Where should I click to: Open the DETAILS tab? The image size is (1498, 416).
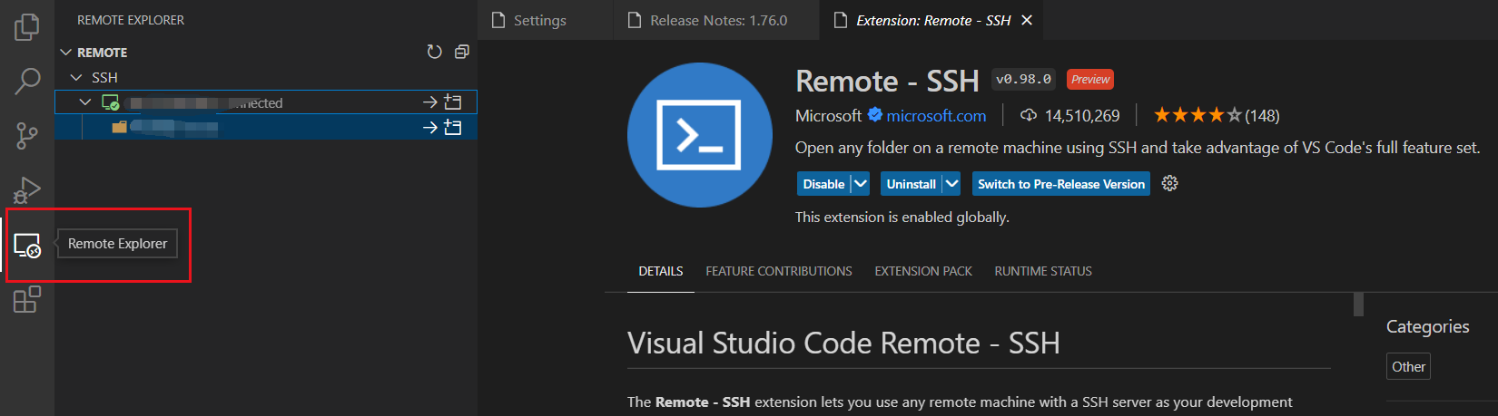pyautogui.click(x=661, y=271)
